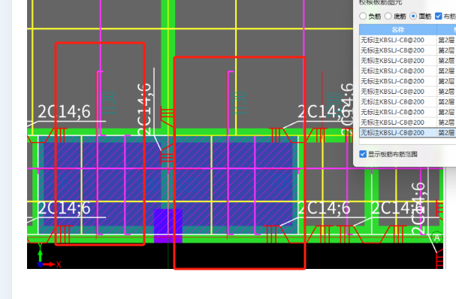Click the 第2层 cell in first row
The image size is (456, 299).
446,40
